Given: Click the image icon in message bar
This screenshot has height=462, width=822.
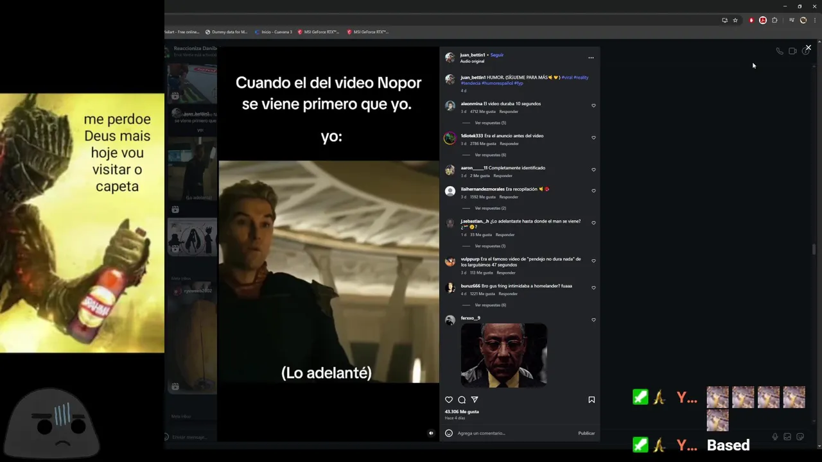Looking at the screenshot, I should [787, 437].
